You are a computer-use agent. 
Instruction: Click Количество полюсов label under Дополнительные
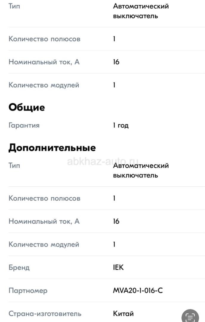(x=44, y=198)
